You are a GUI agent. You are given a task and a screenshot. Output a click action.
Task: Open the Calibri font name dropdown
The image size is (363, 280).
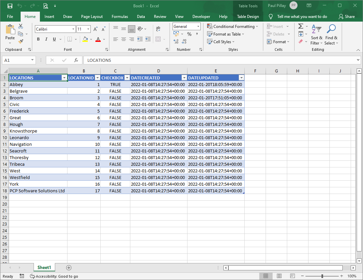pyautogui.click(x=73, y=29)
